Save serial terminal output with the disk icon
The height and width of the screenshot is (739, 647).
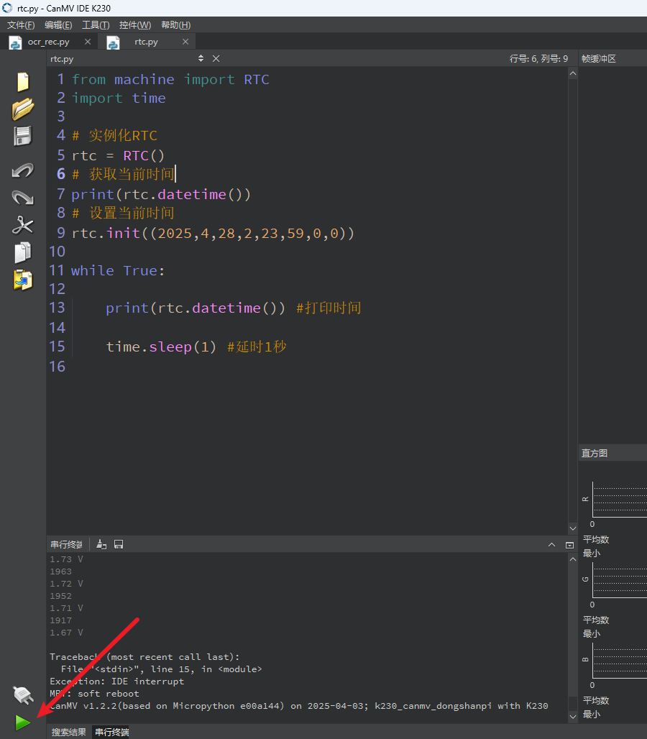pos(119,544)
